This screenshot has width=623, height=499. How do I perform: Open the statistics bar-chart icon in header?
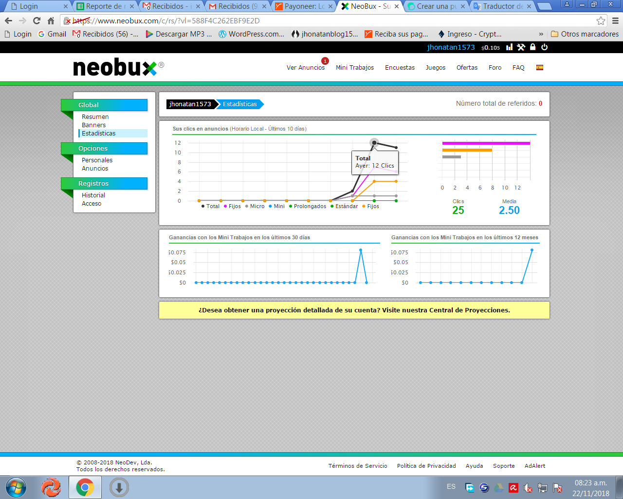point(509,47)
